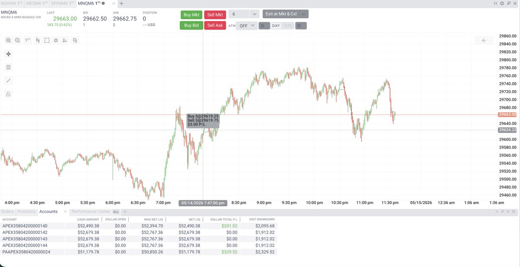Select the trend line drawing tool
Screen dimensions: 520x267
[x=8, y=81]
